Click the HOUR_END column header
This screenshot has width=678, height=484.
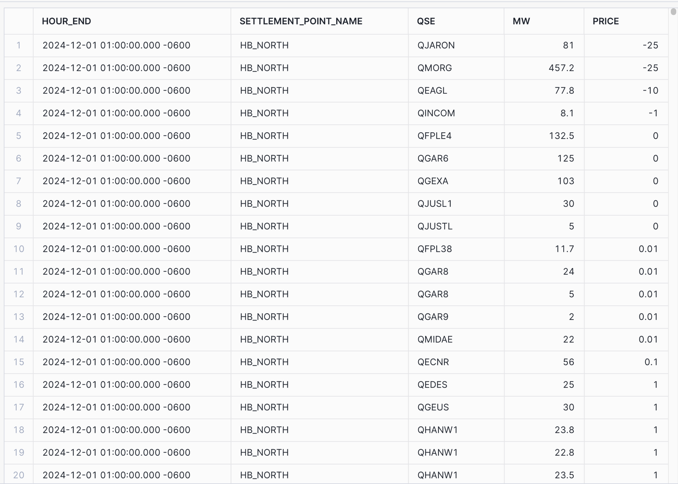pos(66,21)
